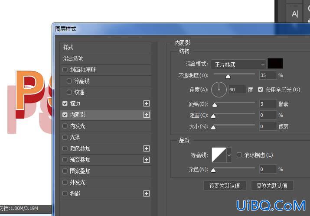Add another Drop Shadow (投影) with plus icon
Image resolution: width=310 pixels, height=216 pixels.
[x=146, y=193]
